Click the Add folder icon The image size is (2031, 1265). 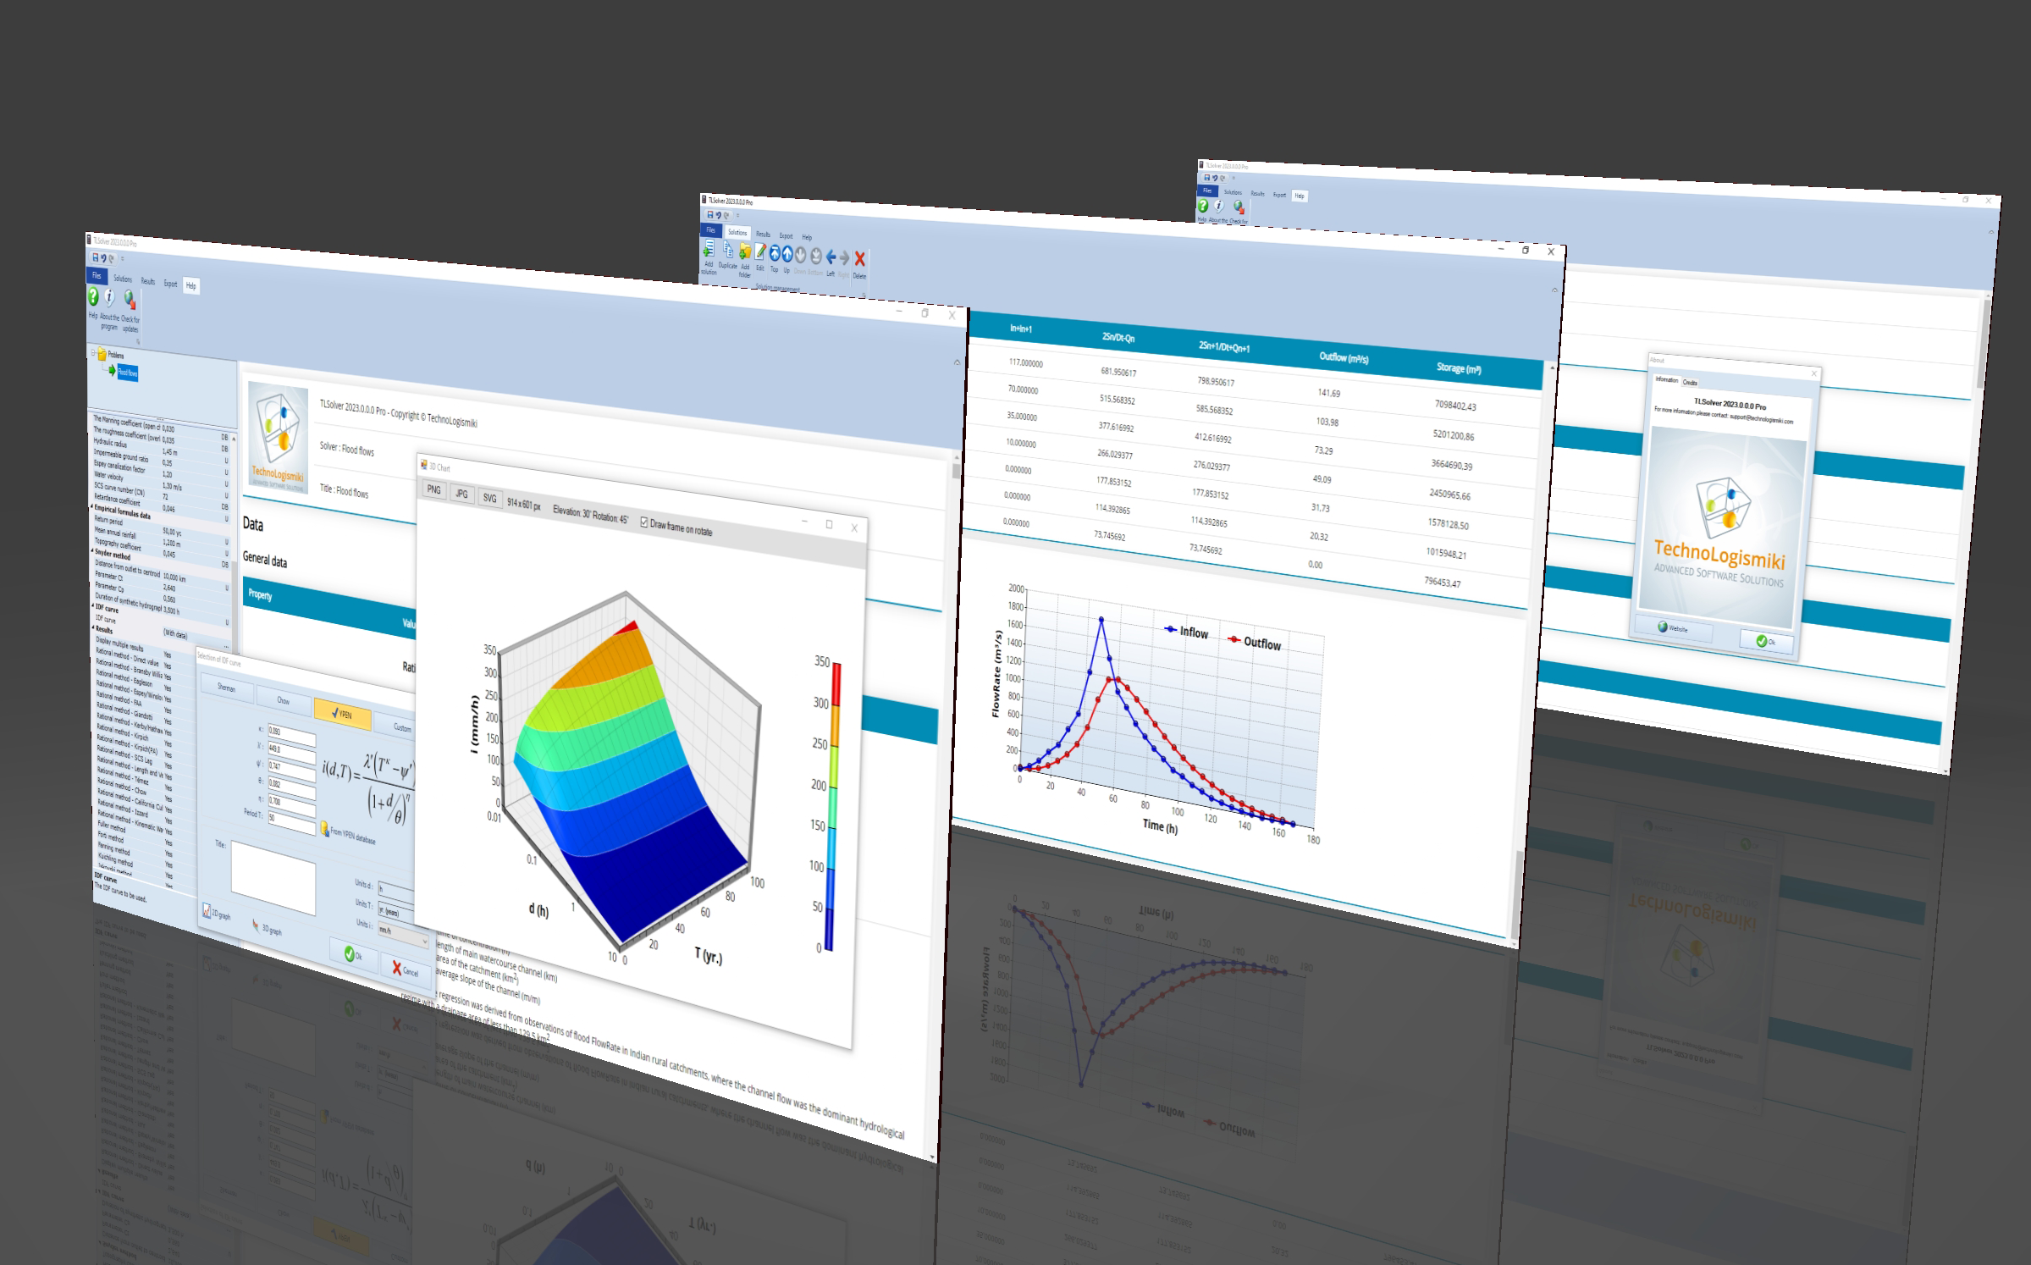(744, 251)
